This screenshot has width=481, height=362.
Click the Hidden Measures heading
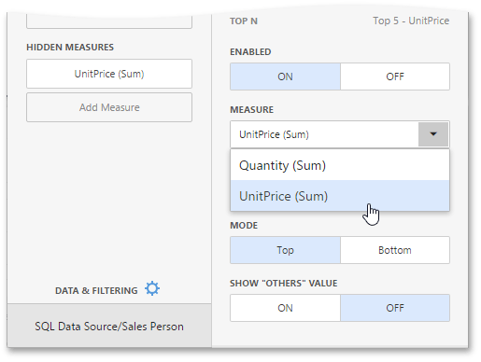click(x=70, y=48)
